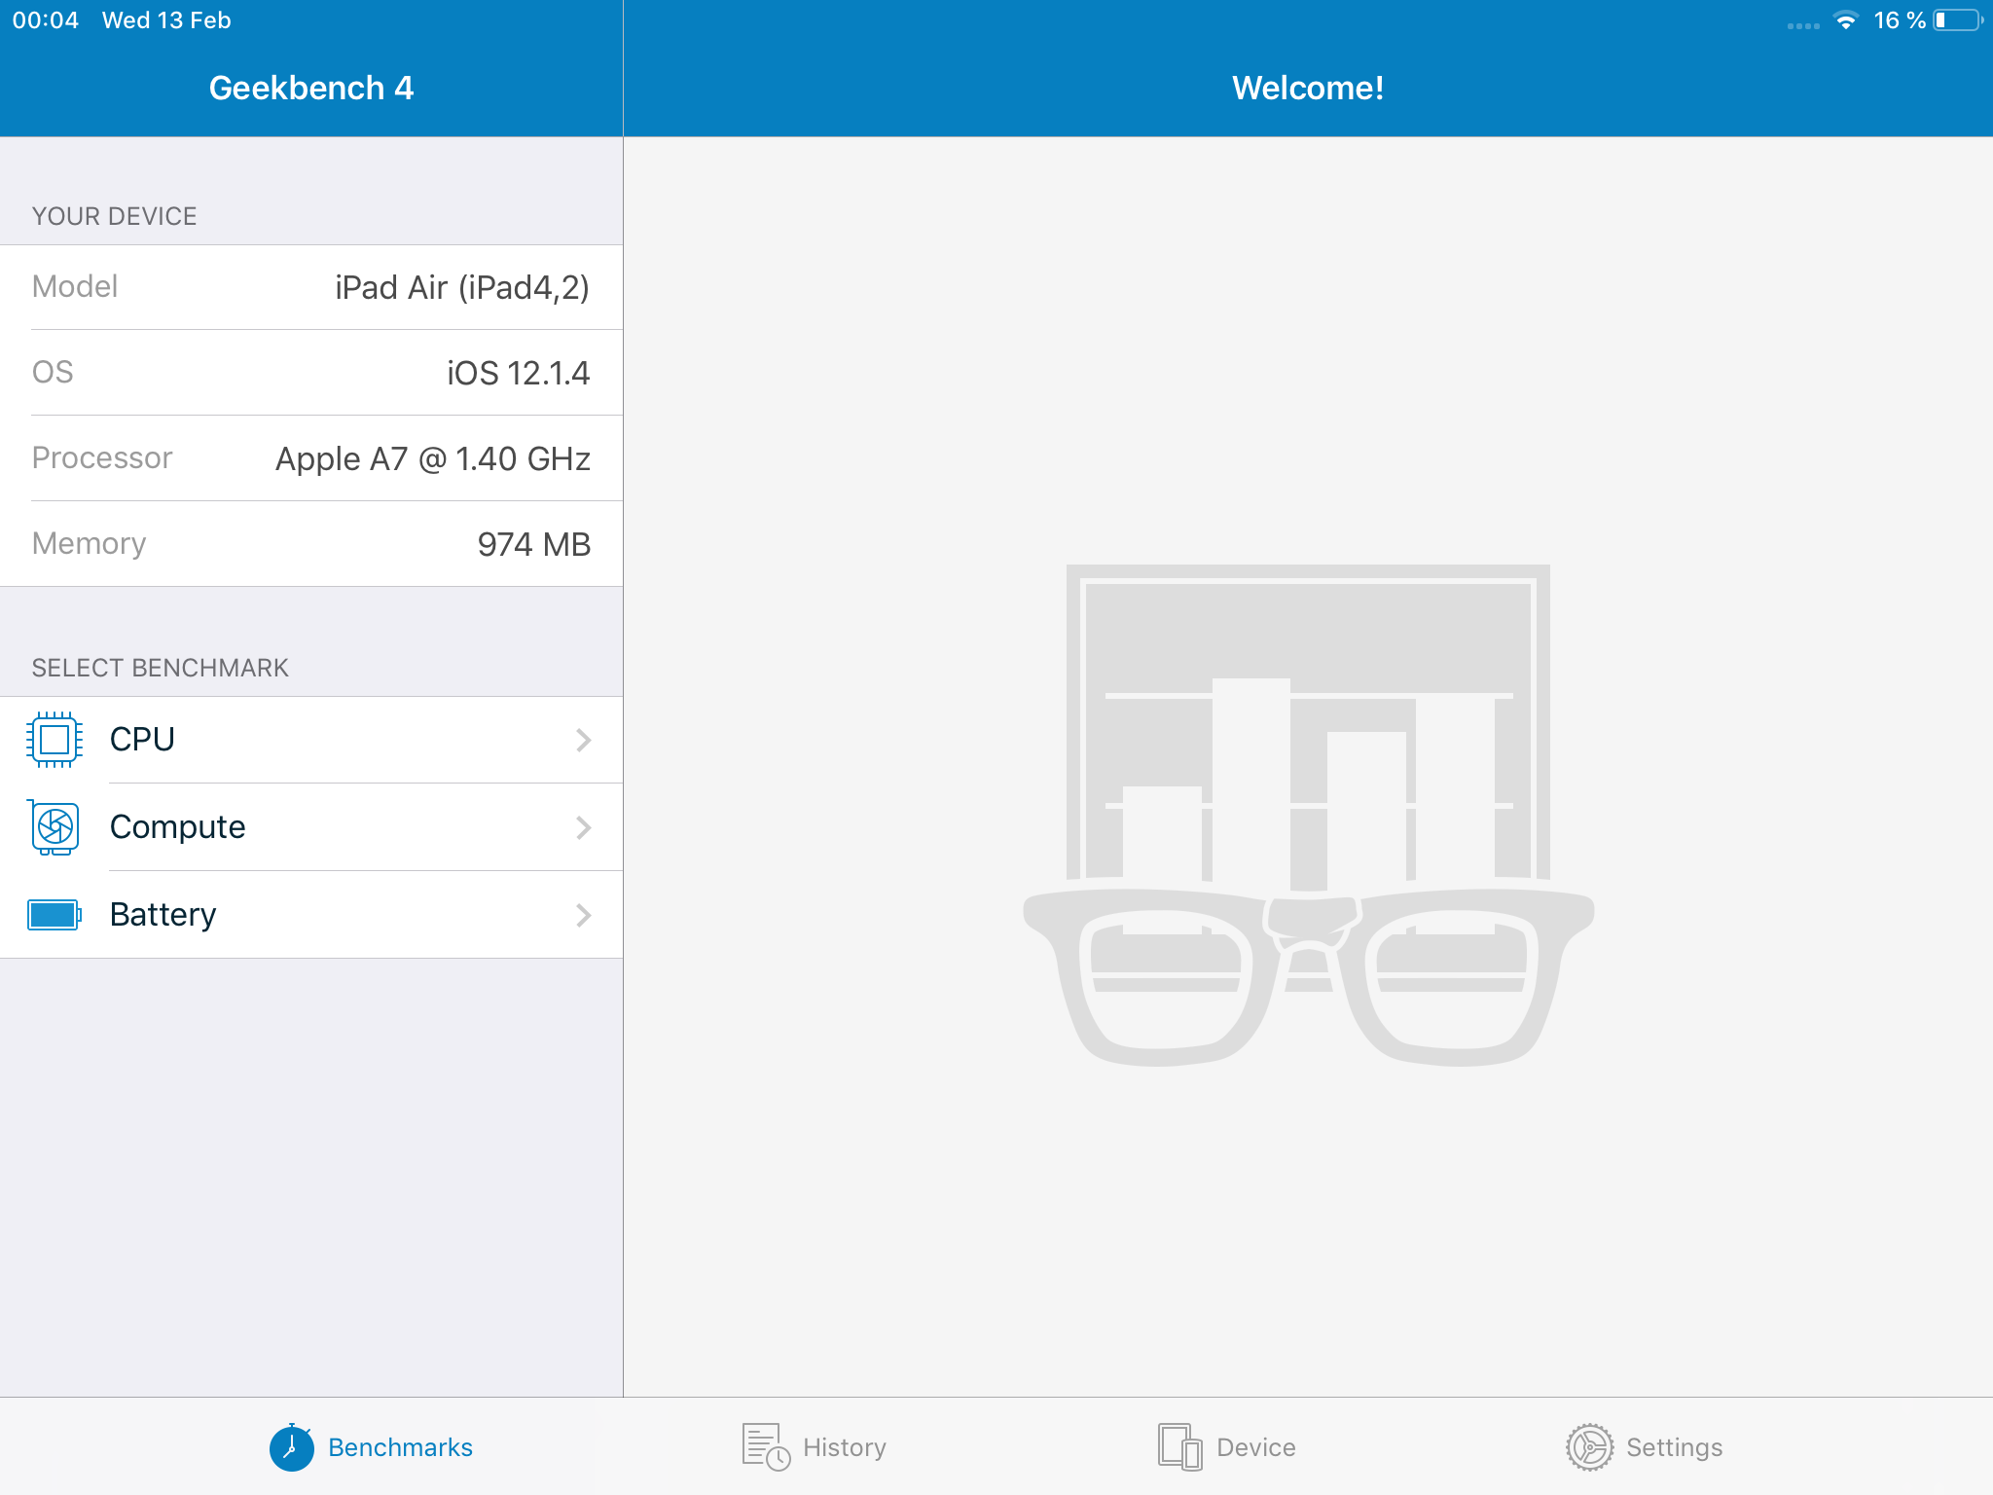The image size is (1993, 1495).
Task: Click the blue Battery icon
Action: pos(54,915)
